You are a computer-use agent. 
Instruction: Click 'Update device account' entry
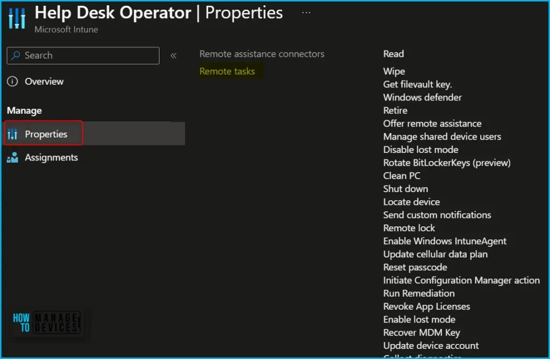pyautogui.click(x=431, y=346)
